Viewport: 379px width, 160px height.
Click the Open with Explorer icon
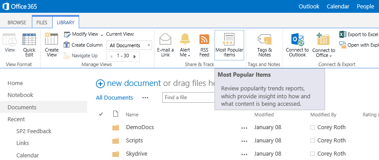click(343, 45)
